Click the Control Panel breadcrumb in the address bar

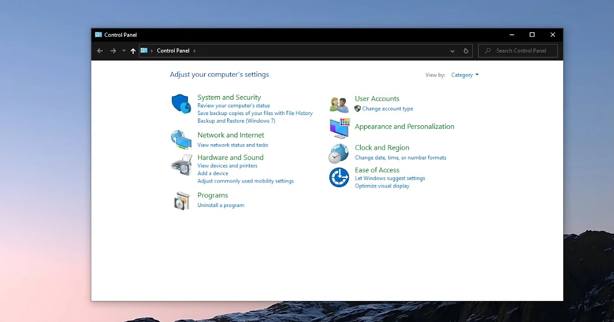click(172, 51)
